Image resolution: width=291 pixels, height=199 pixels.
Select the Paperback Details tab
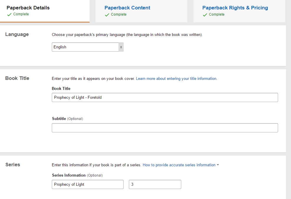[x=28, y=8]
